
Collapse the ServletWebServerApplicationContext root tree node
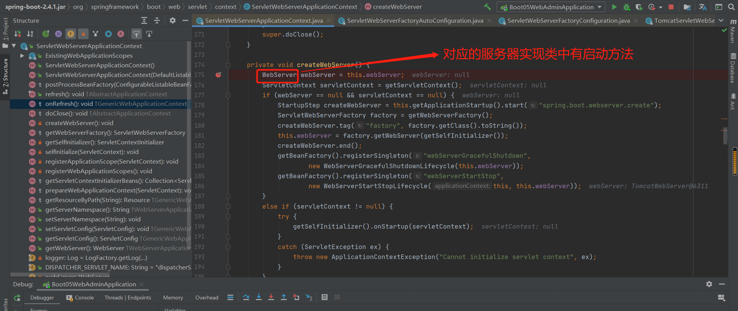click(x=14, y=46)
